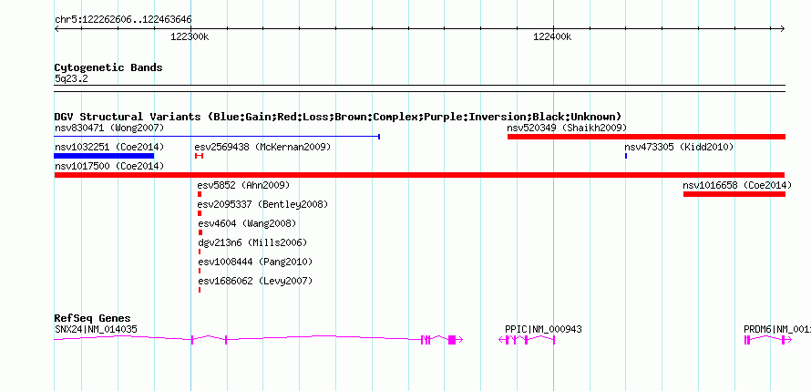Select the PPIC gene exon glyph

click(527, 340)
